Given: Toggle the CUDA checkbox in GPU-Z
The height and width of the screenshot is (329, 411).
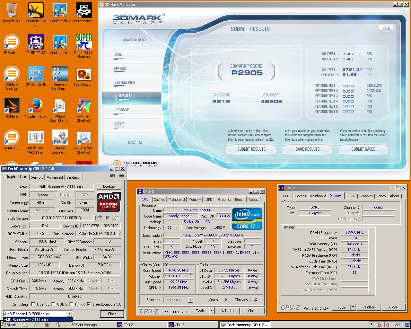Looking at the screenshot, I should click(54, 304).
